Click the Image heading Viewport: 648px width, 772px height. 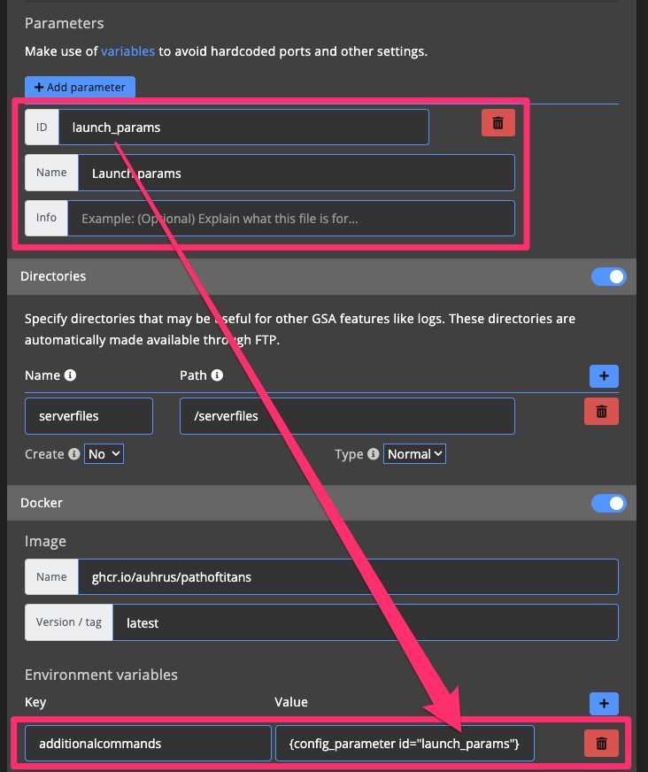click(x=45, y=542)
